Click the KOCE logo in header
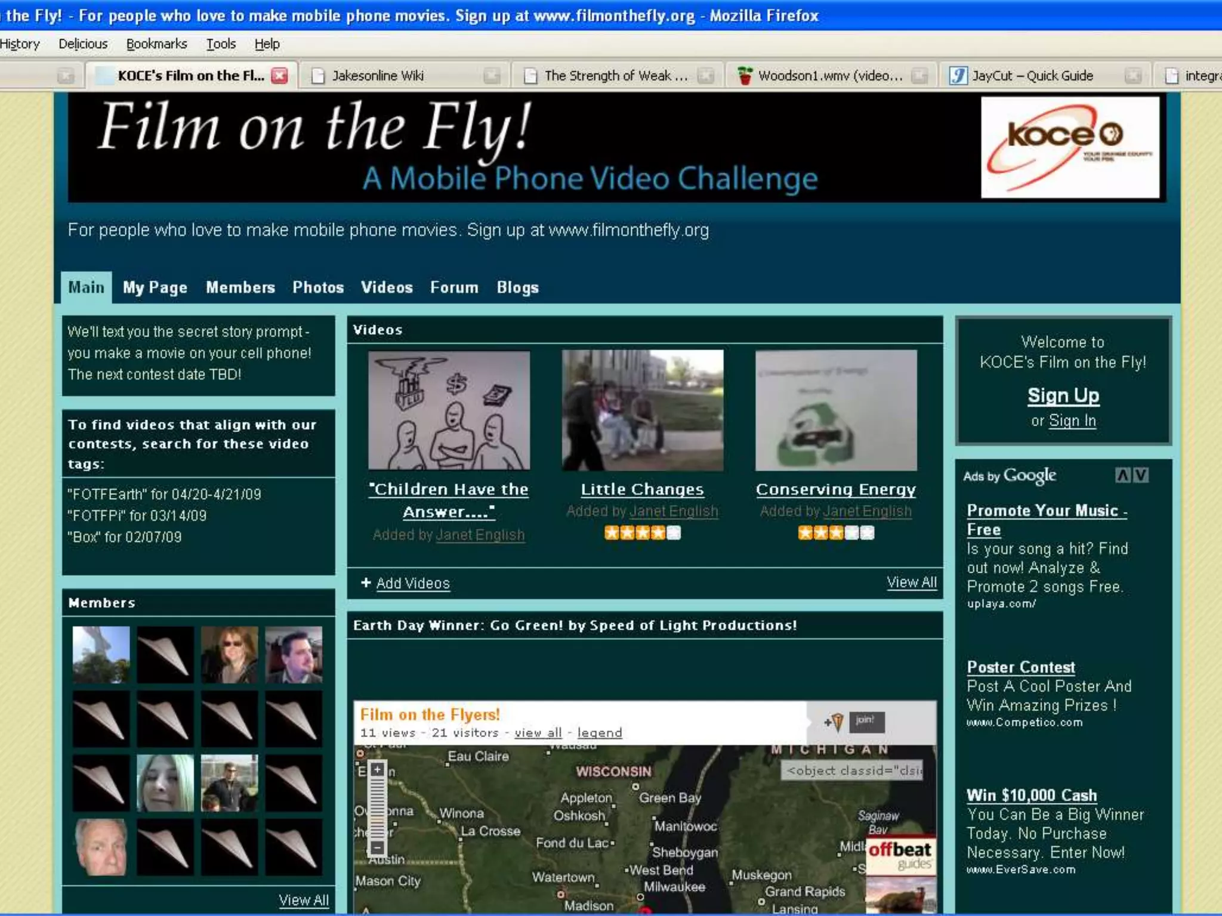This screenshot has width=1222, height=916. 1070,147
